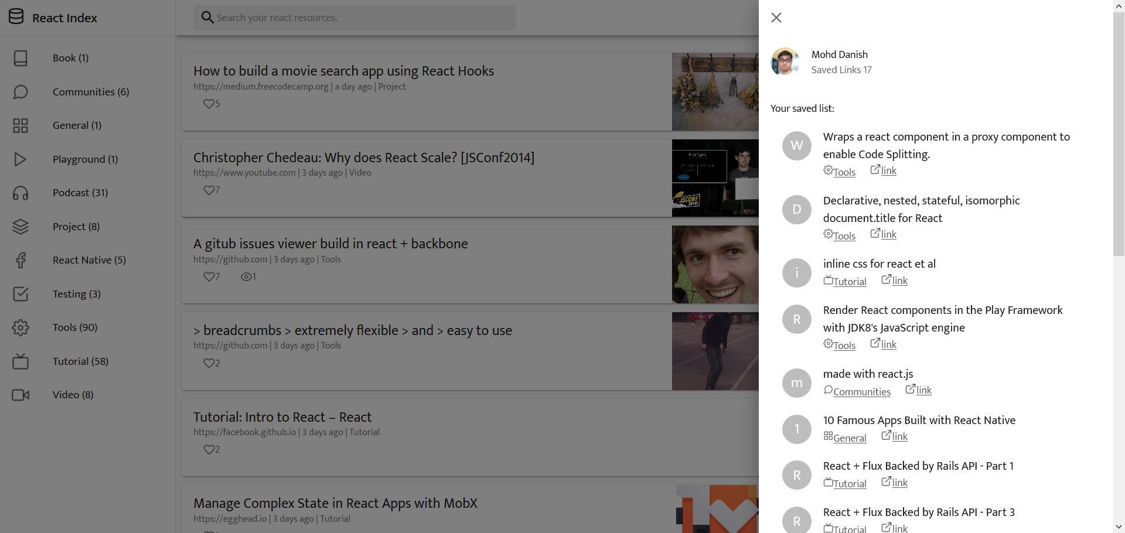Open link for Rails API - Part 1
The height and width of the screenshot is (533, 1125).
(895, 483)
